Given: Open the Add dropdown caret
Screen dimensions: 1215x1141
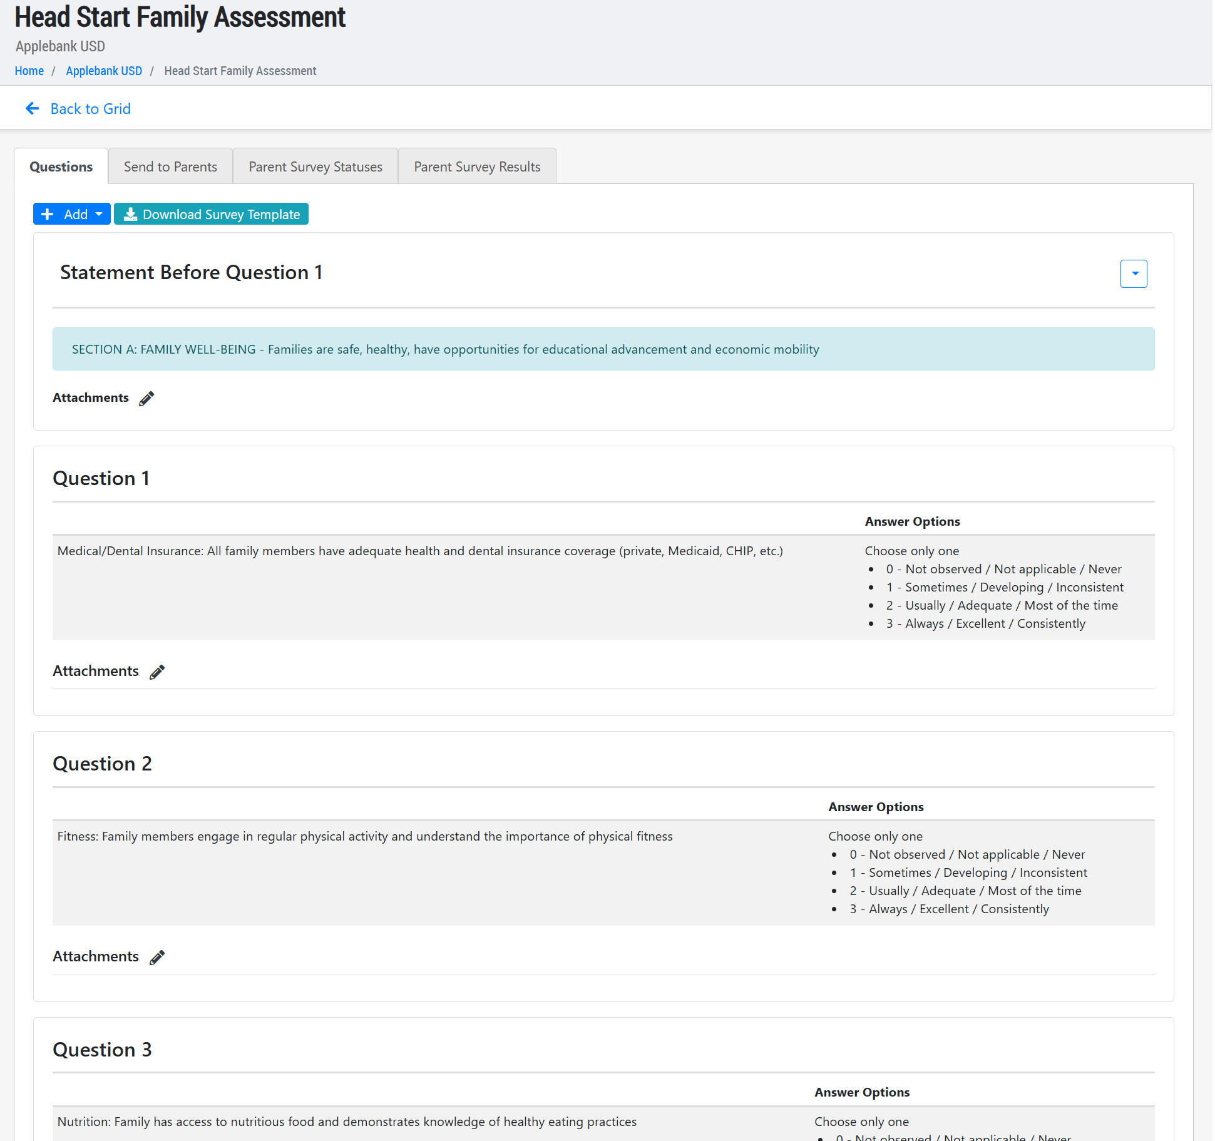Looking at the screenshot, I should coord(99,214).
